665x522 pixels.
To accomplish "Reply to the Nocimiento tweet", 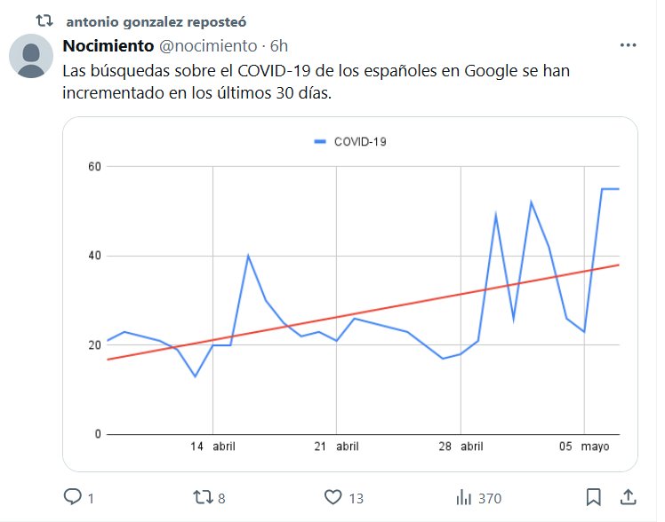I will click(73, 497).
